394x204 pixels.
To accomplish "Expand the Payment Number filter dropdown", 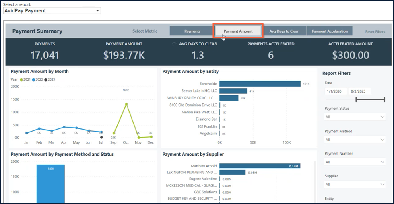I will pyautogui.click(x=355, y=162).
